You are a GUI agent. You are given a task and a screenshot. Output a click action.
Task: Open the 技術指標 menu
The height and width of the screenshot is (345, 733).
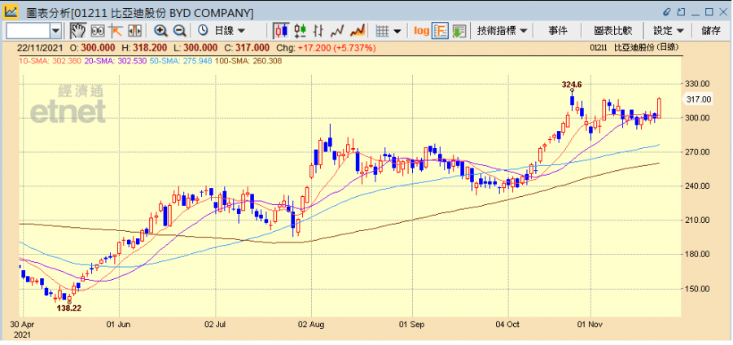[x=502, y=30]
